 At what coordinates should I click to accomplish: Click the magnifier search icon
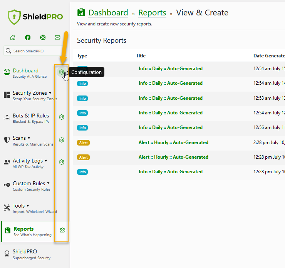tap(8, 51)
